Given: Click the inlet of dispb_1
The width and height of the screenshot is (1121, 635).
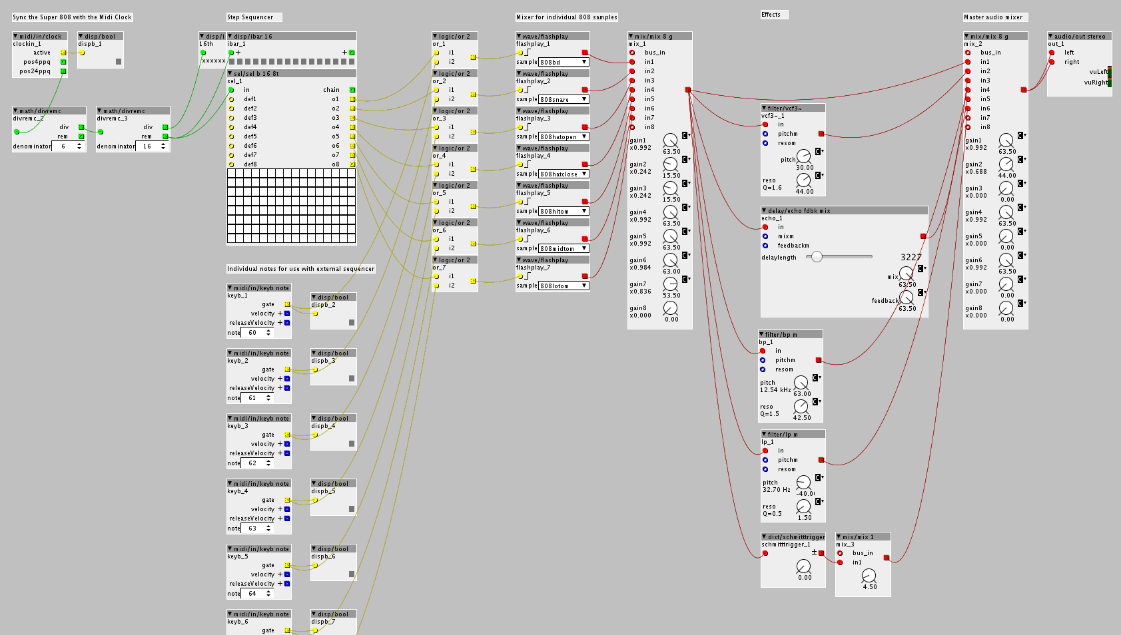Looking at the screenshot, I should [x=83, y=53].
